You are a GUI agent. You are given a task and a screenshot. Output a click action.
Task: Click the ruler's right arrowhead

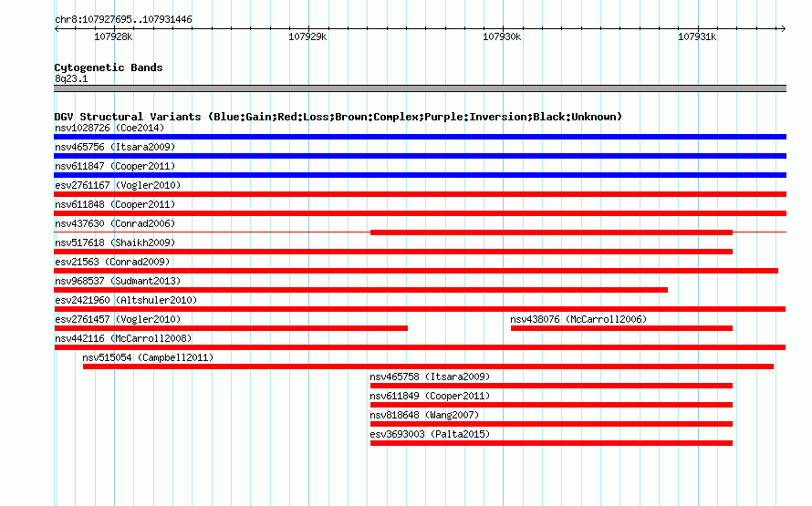point(783,29)
